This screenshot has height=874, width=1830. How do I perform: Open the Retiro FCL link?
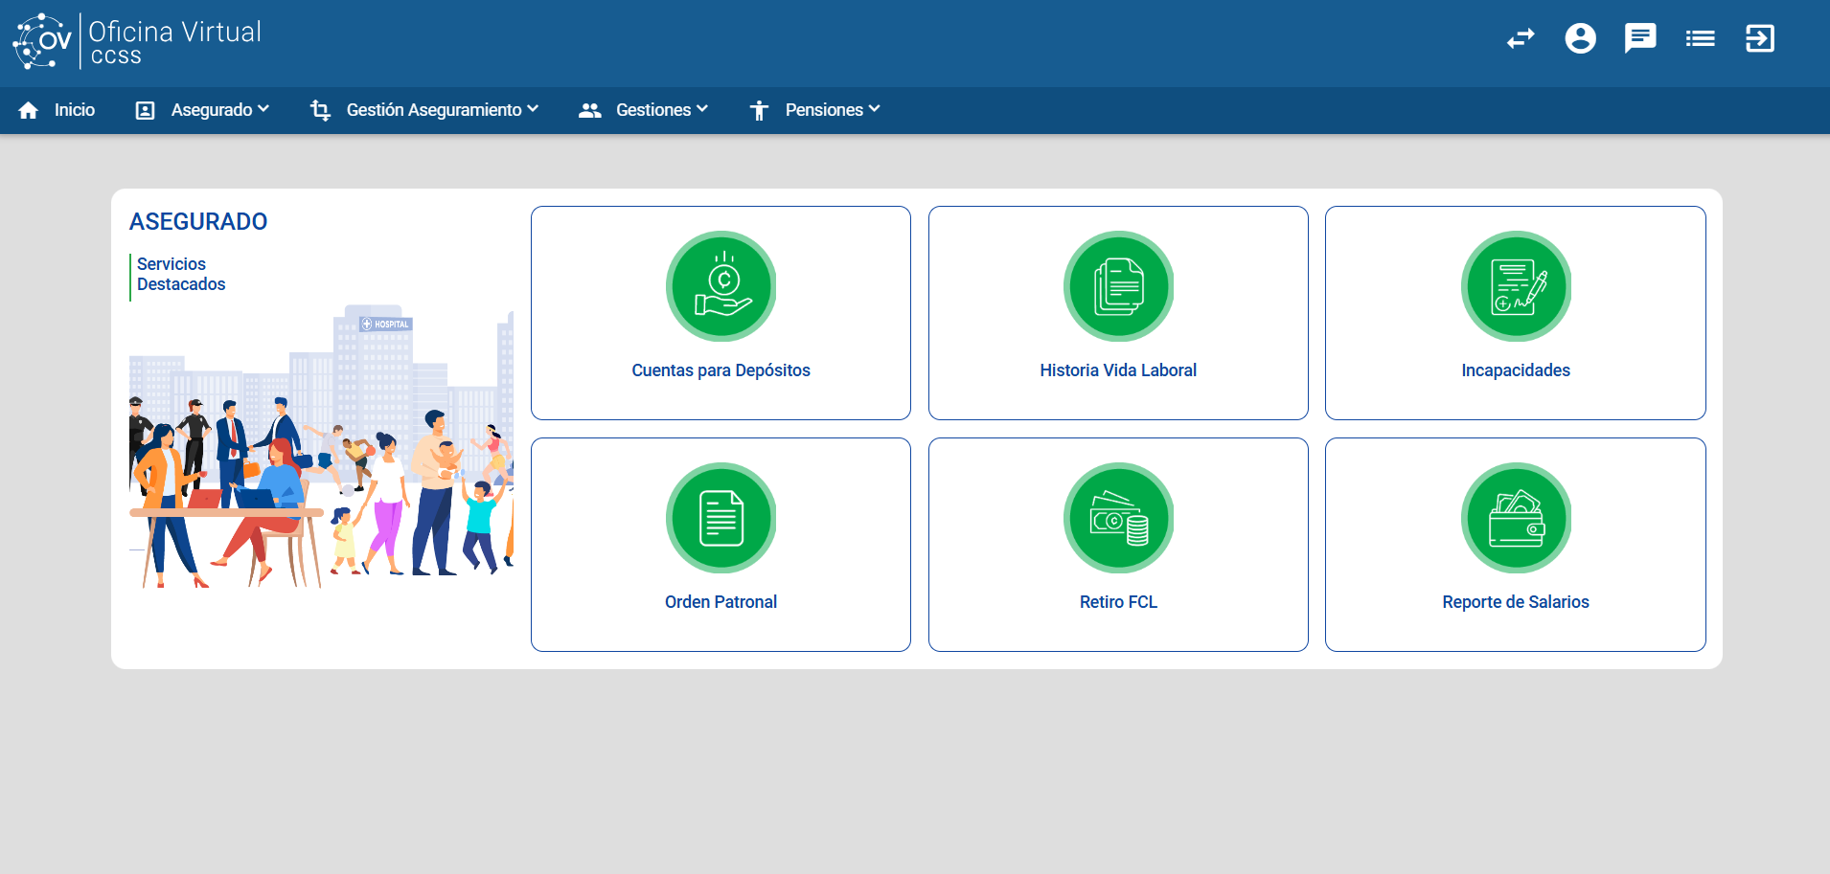[x=1118, y=602]
